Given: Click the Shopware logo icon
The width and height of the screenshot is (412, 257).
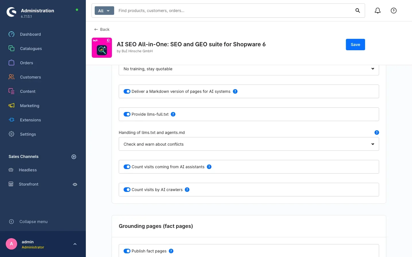Looking at the screenshot, I should coord(11,12).
